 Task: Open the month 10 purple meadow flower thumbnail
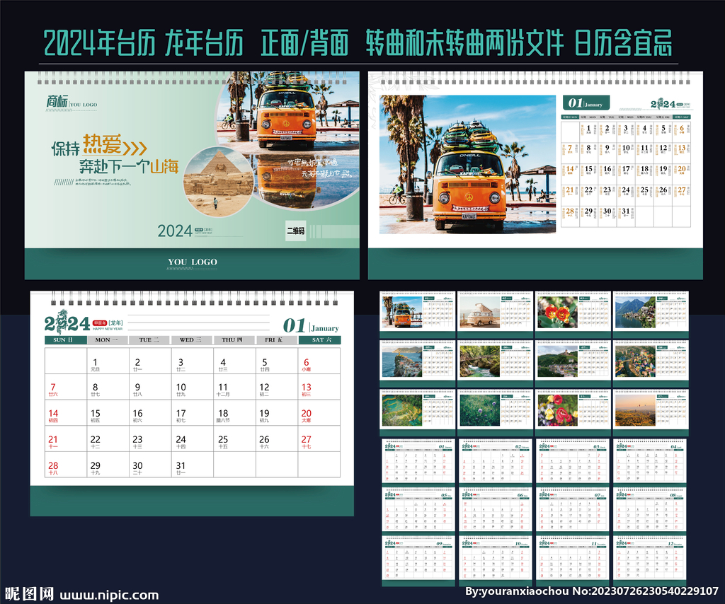point(479,410)
